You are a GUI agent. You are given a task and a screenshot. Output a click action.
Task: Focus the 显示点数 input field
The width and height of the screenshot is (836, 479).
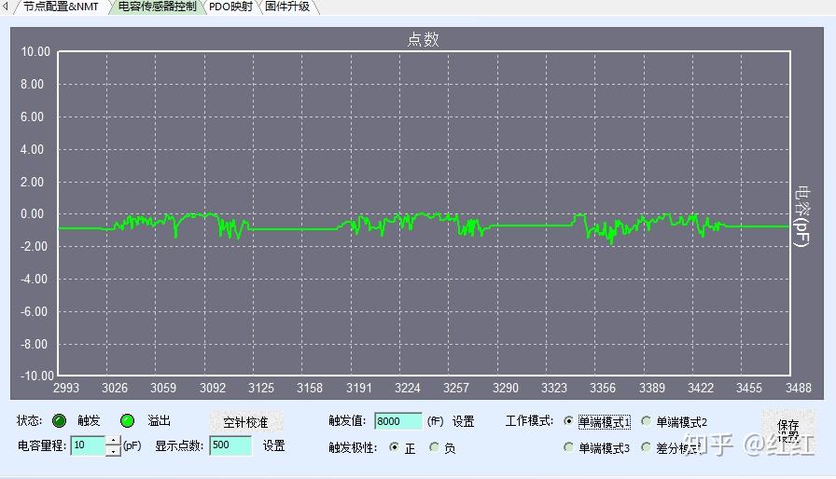(230, 445)
